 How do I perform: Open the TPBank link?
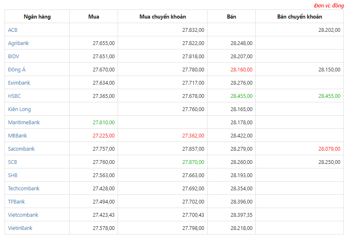pos(17,201)
